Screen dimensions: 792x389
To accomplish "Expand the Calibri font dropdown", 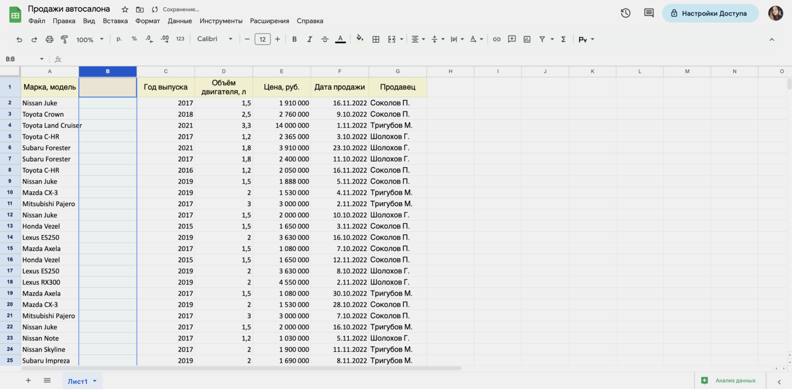I will click(214, 39).
